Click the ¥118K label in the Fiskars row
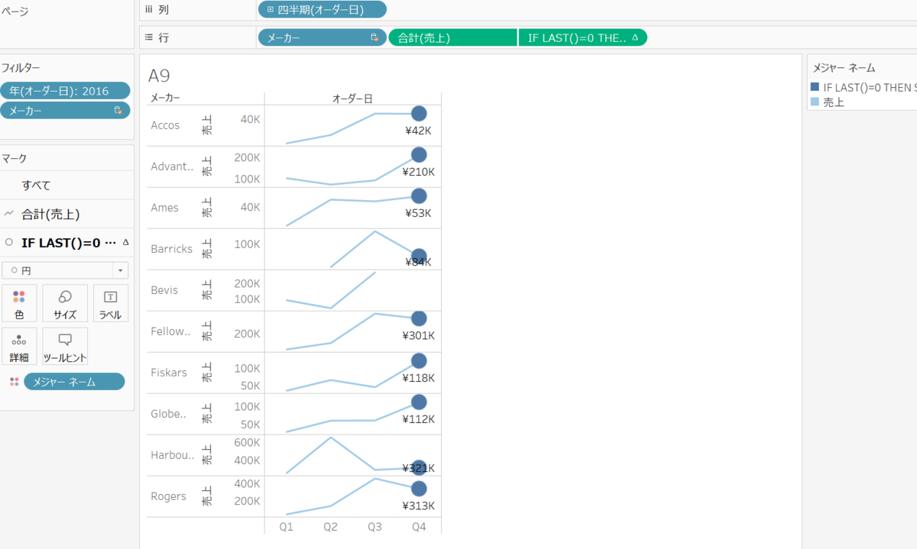This screenshot has width=917, height=549. [x=419, y=378]
